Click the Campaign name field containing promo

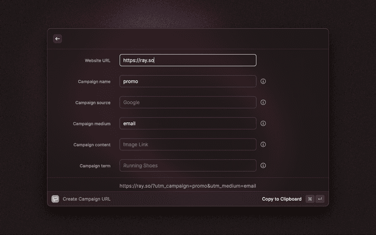187,81
